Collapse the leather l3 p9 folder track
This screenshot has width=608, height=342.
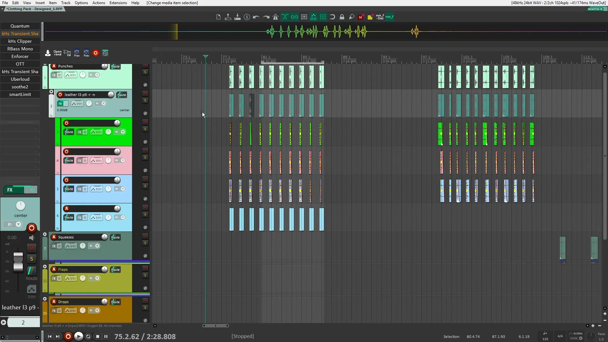51,92
